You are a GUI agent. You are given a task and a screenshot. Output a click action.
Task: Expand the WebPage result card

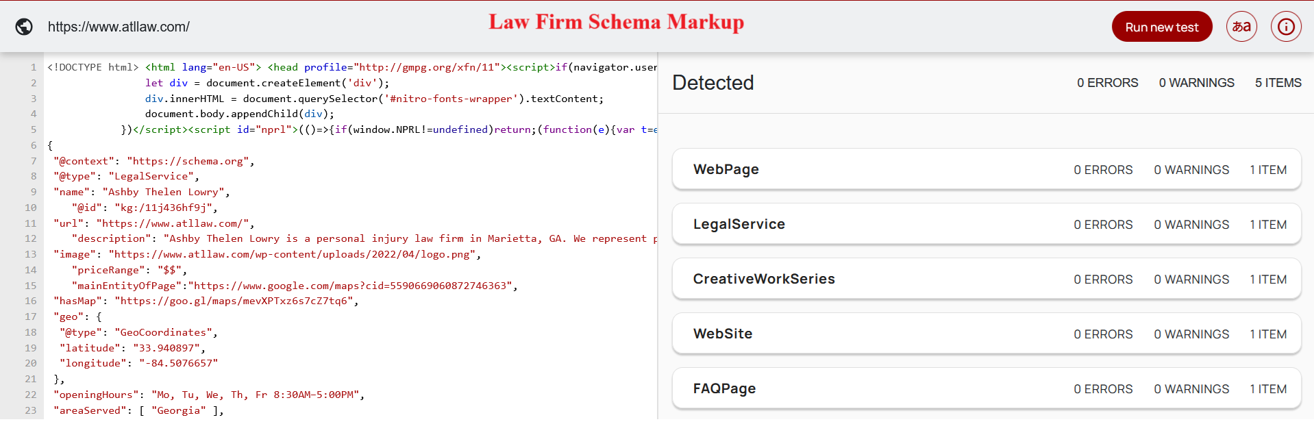[x=987, y=169]
